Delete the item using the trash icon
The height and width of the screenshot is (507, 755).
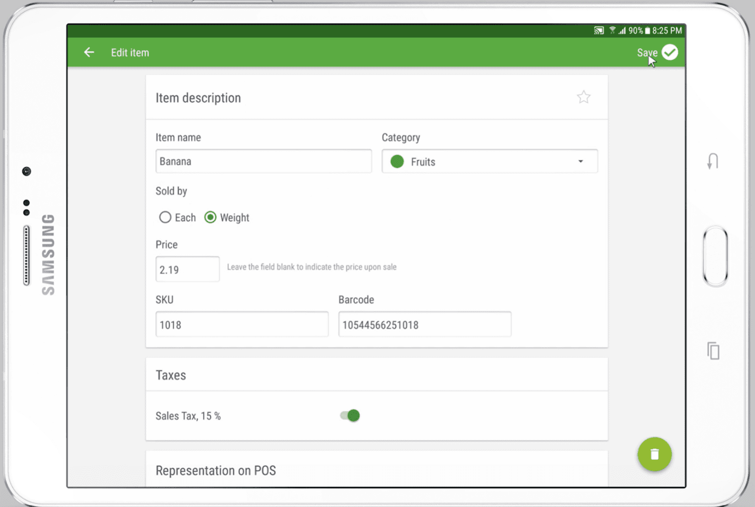click(654, 454)
